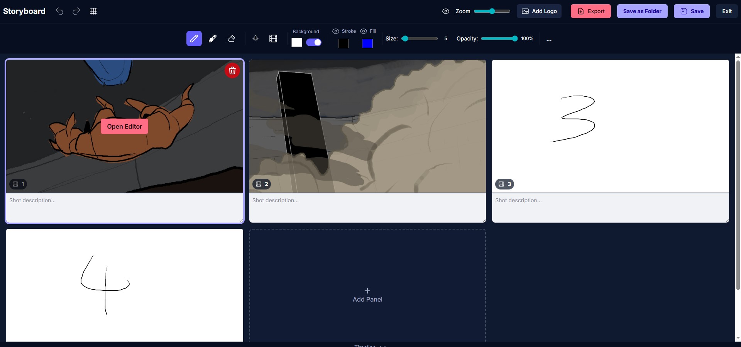Toggle the Background switch off
The height and width of the screenshot is (347, 741).
point(313,42)
